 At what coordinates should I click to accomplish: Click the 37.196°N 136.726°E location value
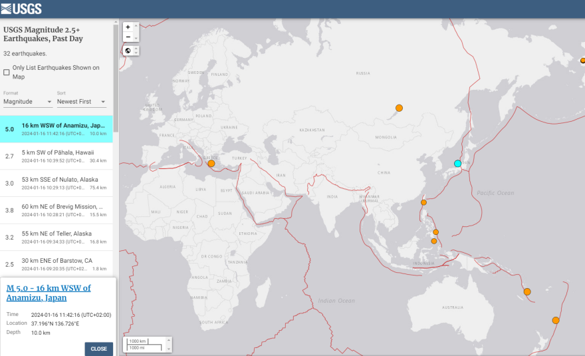point(55,323)
